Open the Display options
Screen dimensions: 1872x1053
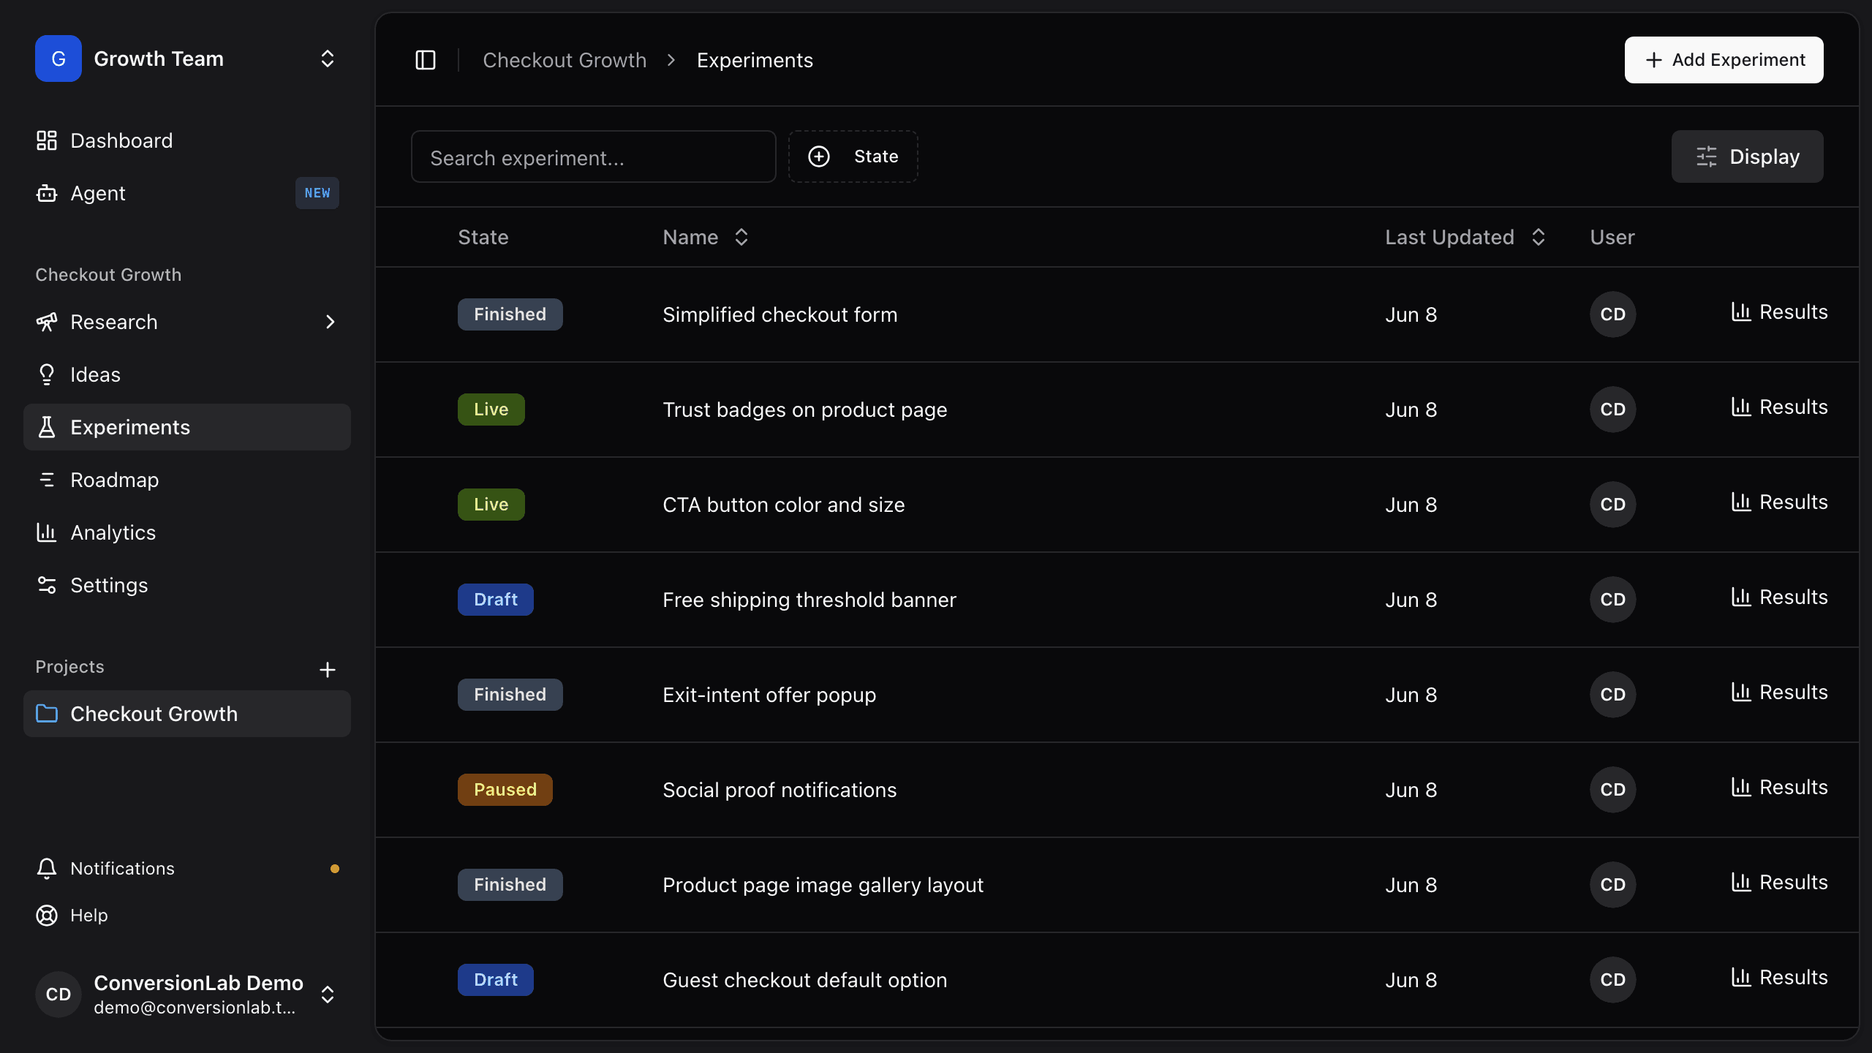tap(1748, 156)
